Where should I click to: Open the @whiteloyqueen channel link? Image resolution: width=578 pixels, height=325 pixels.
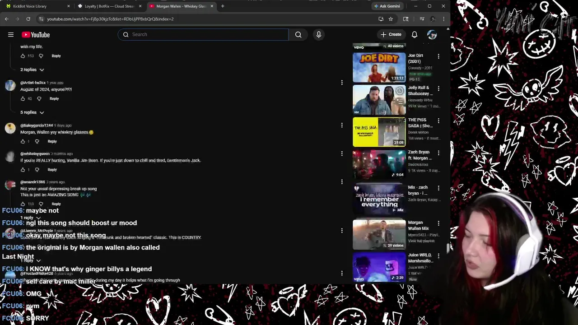coord(35,154)
